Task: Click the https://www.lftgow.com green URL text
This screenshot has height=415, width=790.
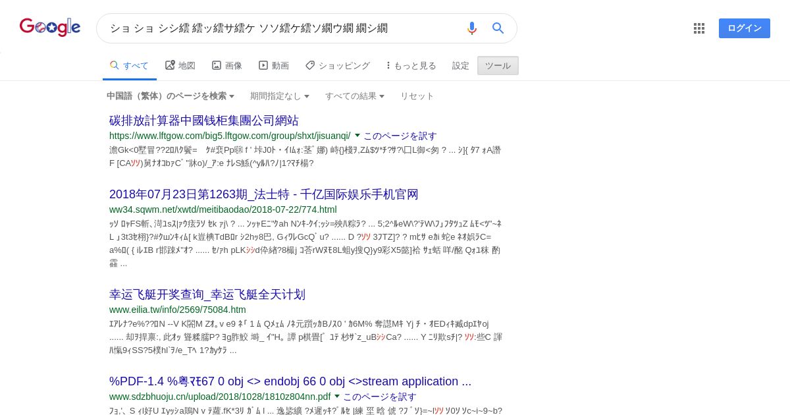Action: tap(230, 136)
